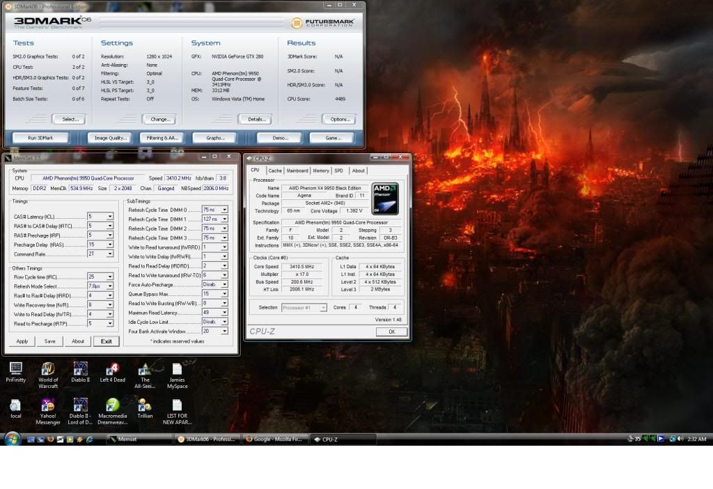The height and width of the screenshot is (489, 713).
Task: Switch to the Memory tab in CPU-Z
Action: pyautogui.click(x=321, y=171)
